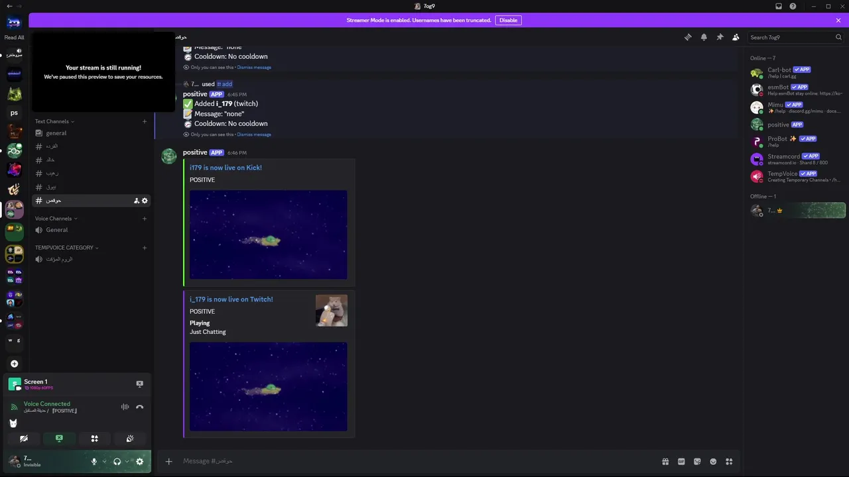
Task: Edit selected channel with gear icon
Action: click(145, 201)
